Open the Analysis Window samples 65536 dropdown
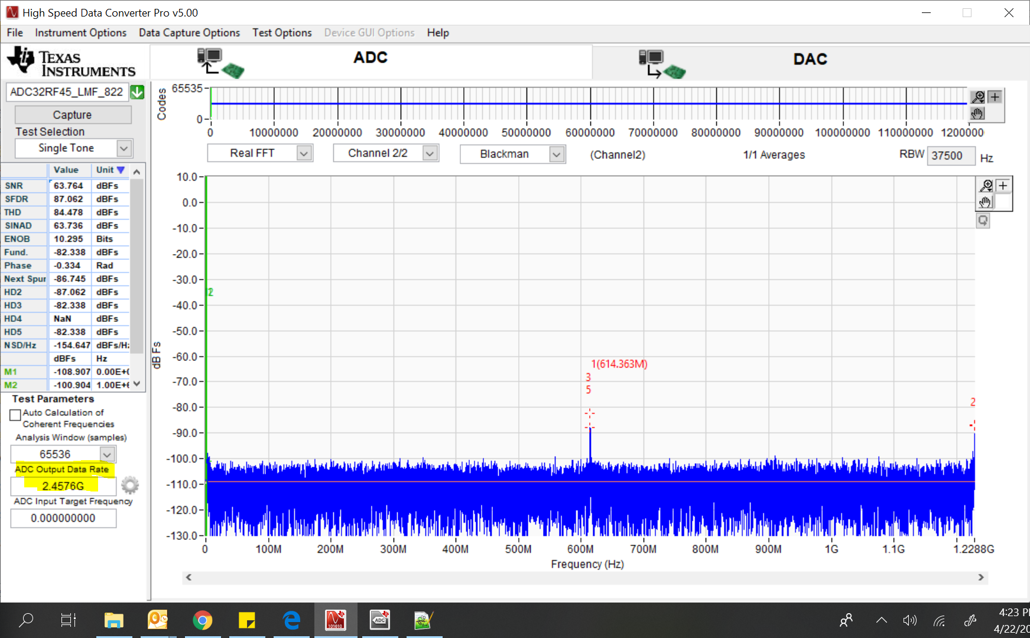This screenshot has height=638, width=1030. pyautogui.click(x=107, y=454)
